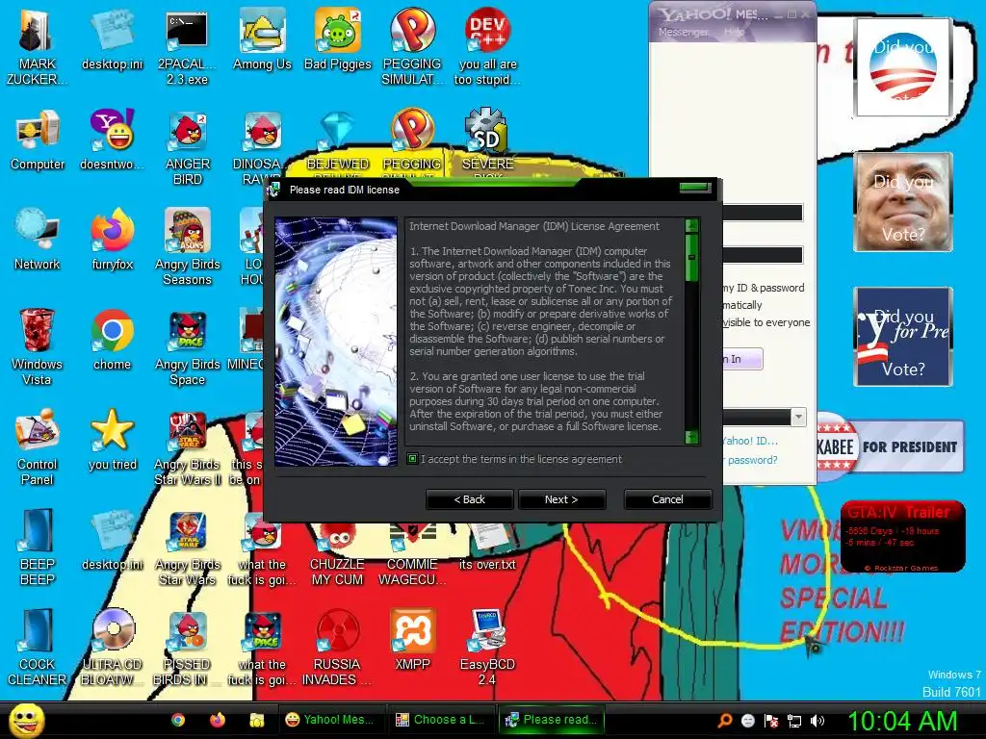Viewport: 986px width, 739px height.
Task: Click the volume speaker tray icon
Action: pyautogui.click(x=817, y=721)
